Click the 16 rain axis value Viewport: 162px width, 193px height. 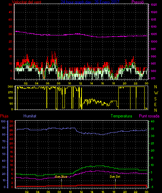[x=11, y=152]
